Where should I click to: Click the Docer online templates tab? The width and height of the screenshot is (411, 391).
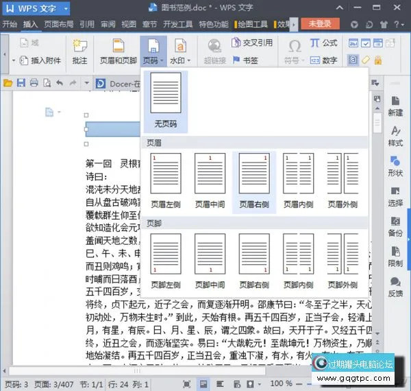117,84
